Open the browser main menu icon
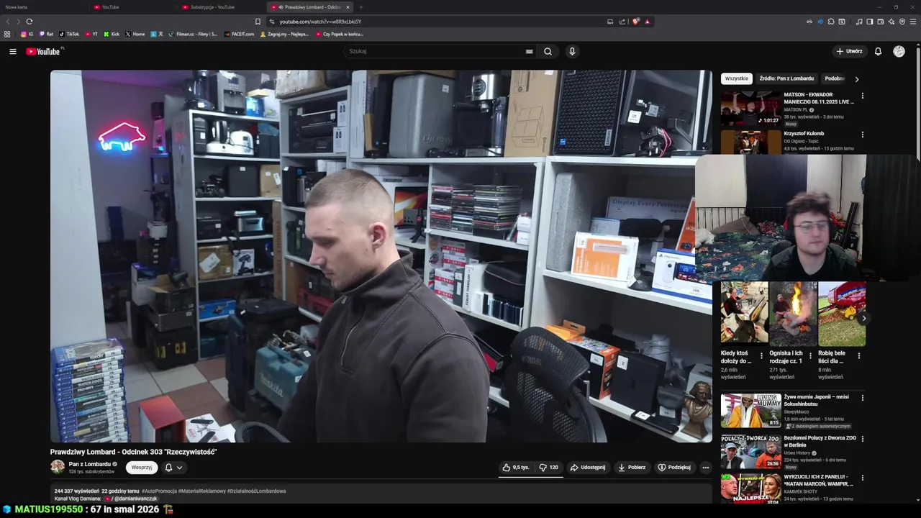 tap(913, 22)
